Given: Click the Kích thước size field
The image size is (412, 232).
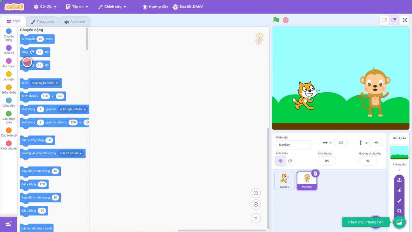Looking at the screenshot, I should (x=327, y=161).
